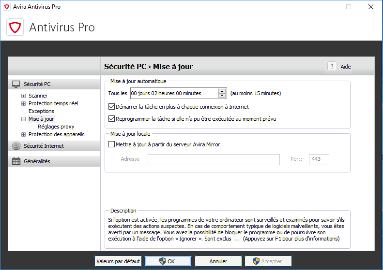The height and width of the screenshot is (270, 383).
Task: Select Mise à jour tree item
Action: 41,119
